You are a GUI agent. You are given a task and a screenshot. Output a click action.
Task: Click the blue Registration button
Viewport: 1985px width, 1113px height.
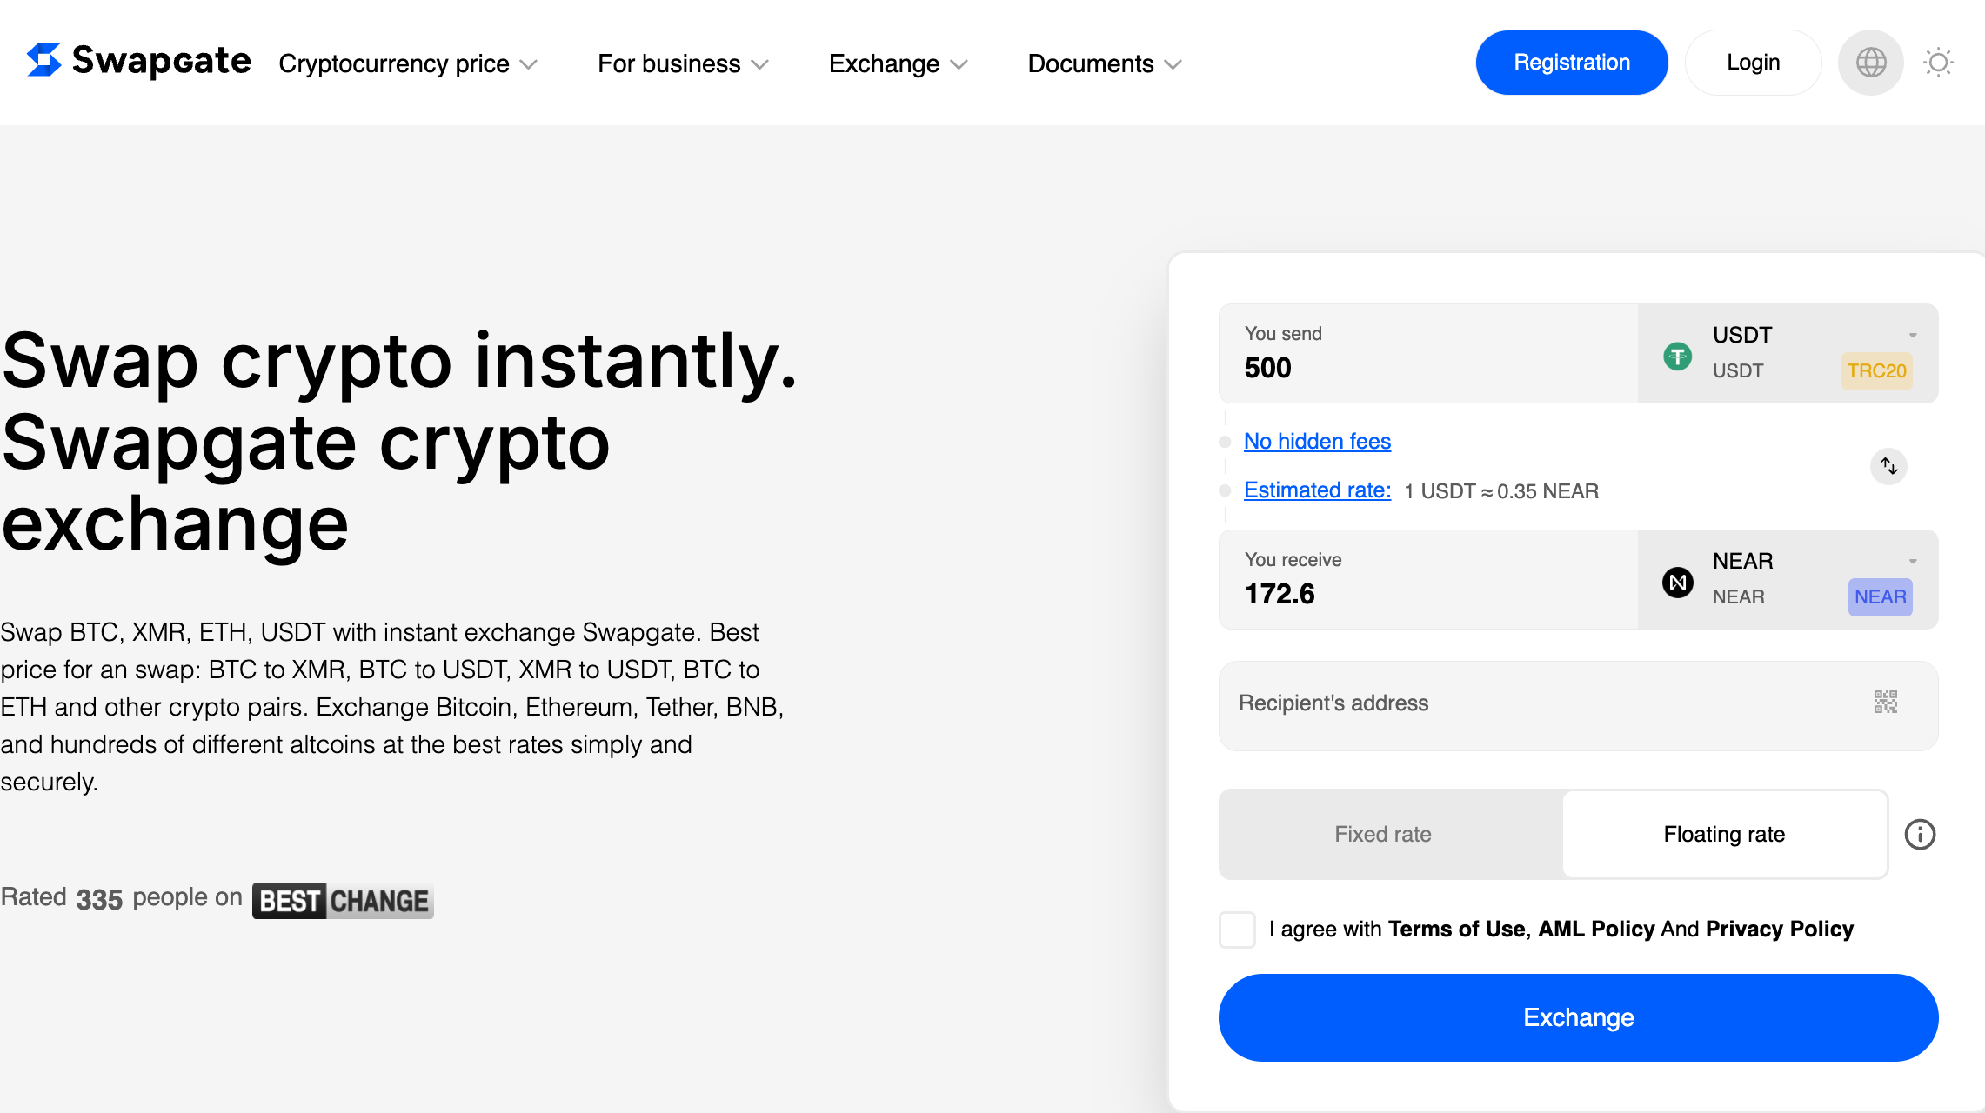tap(1571, 63)
